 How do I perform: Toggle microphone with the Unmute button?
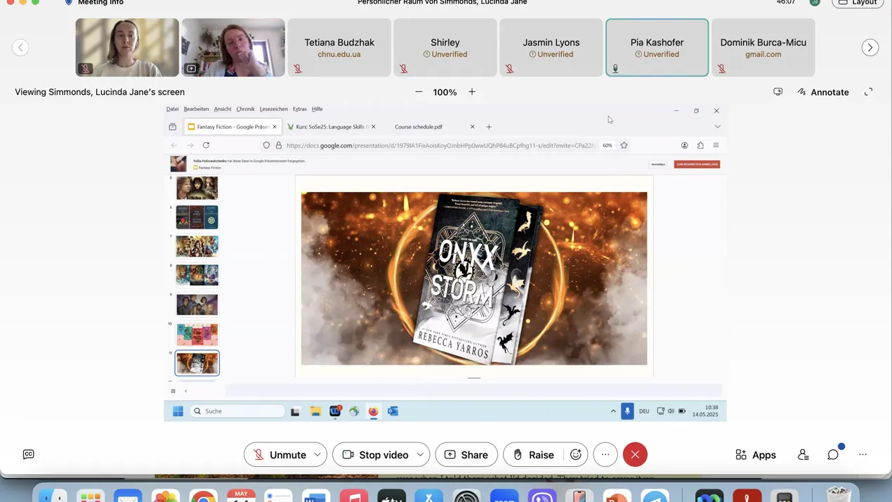pos(279,455)
